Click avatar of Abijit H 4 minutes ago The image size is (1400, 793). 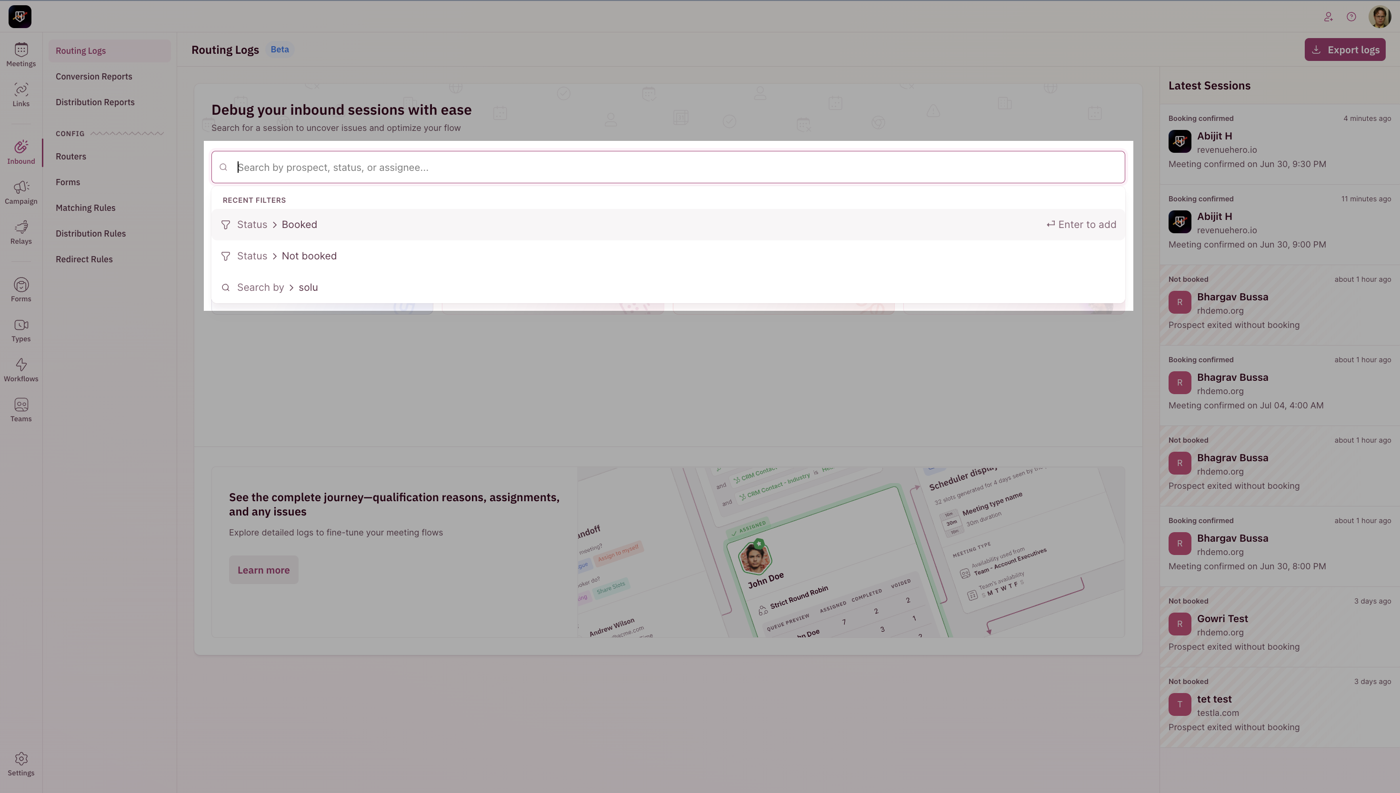[1180, 142]
